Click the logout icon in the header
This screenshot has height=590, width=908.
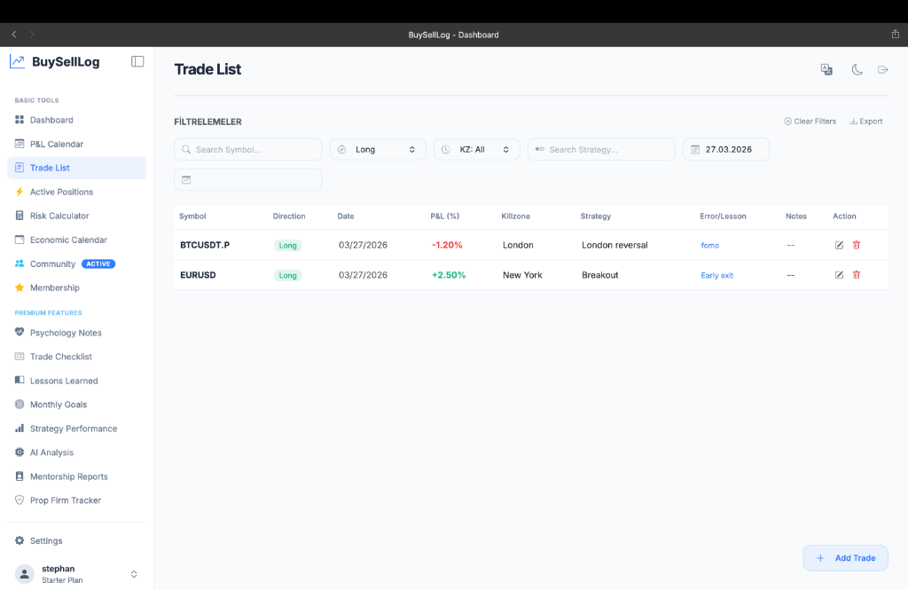(883, 70)
